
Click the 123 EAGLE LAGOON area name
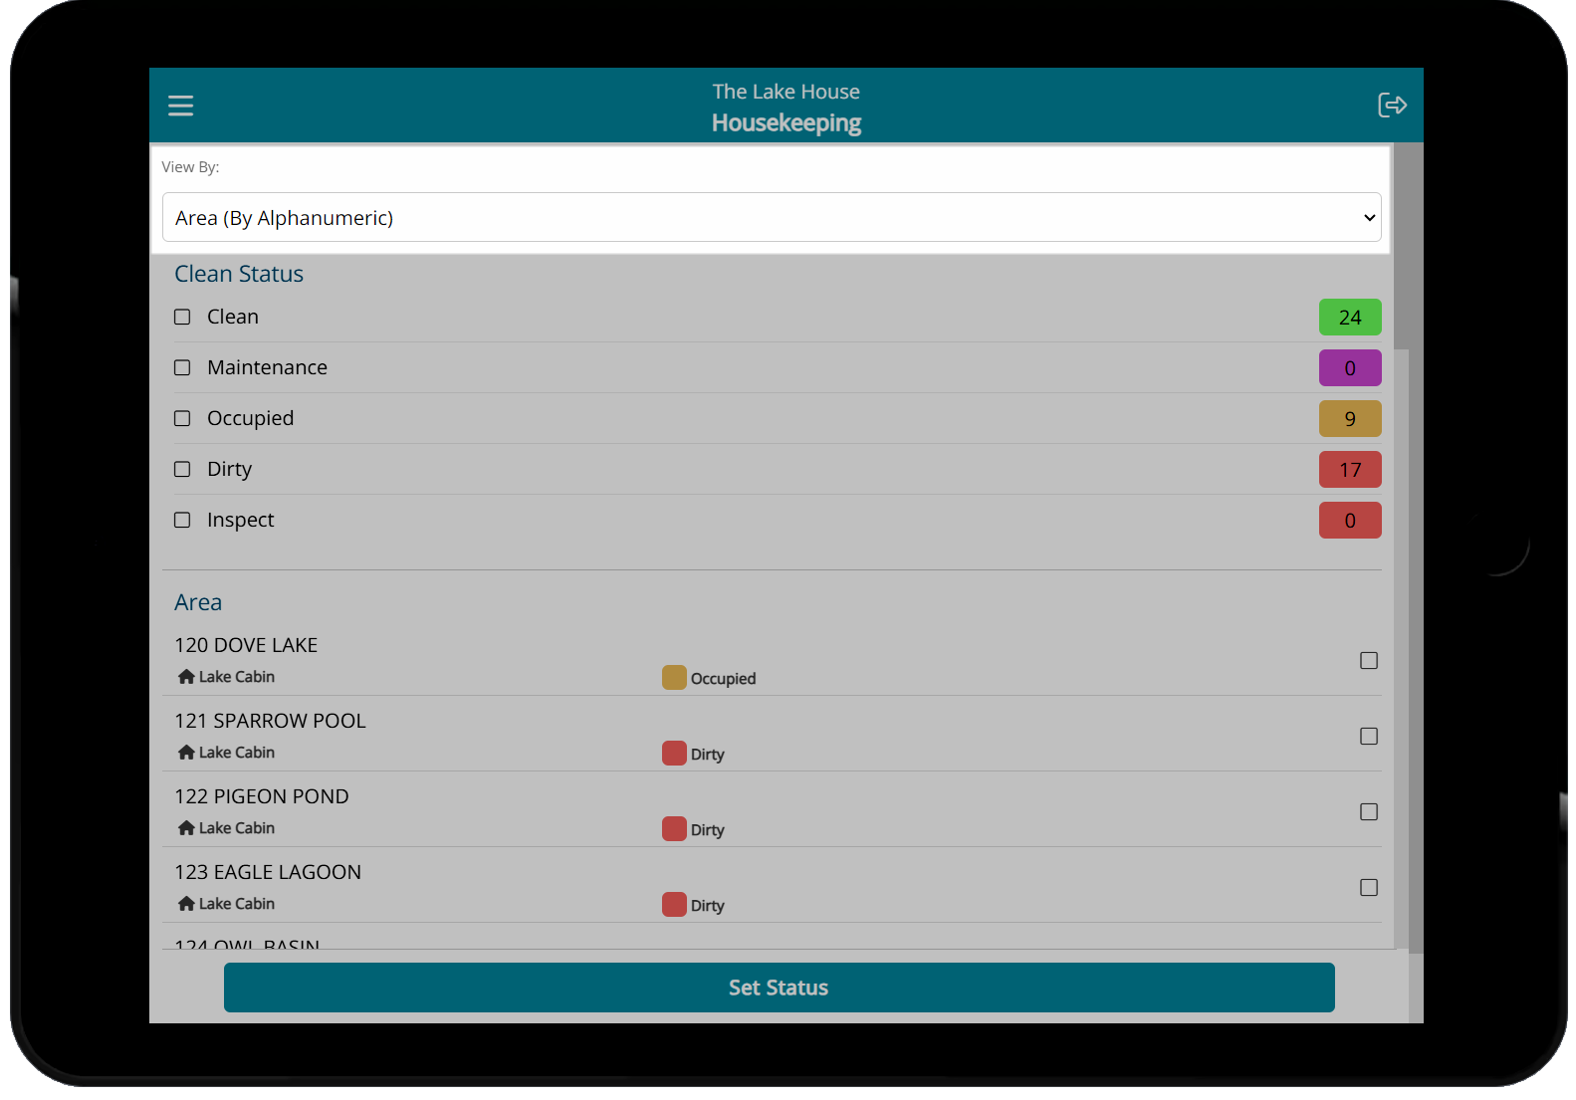pos(268,872)
